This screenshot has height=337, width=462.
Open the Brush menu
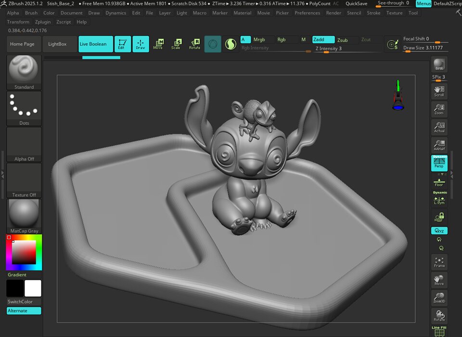[x=31, y=13]
